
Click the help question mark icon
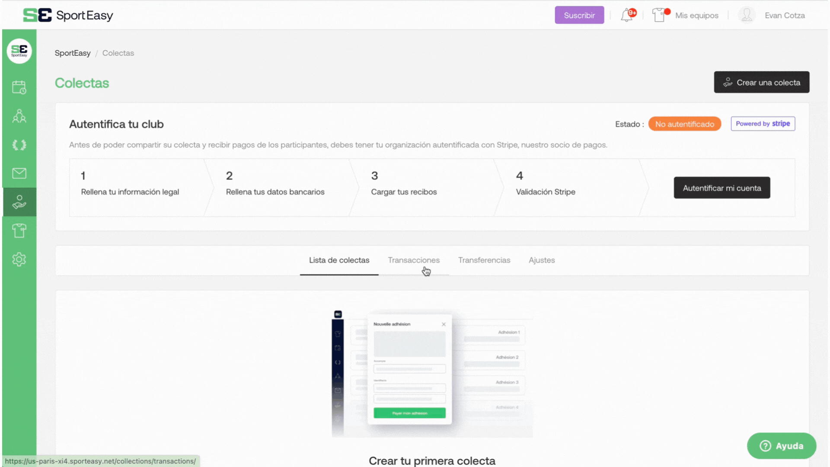point(765,446)
